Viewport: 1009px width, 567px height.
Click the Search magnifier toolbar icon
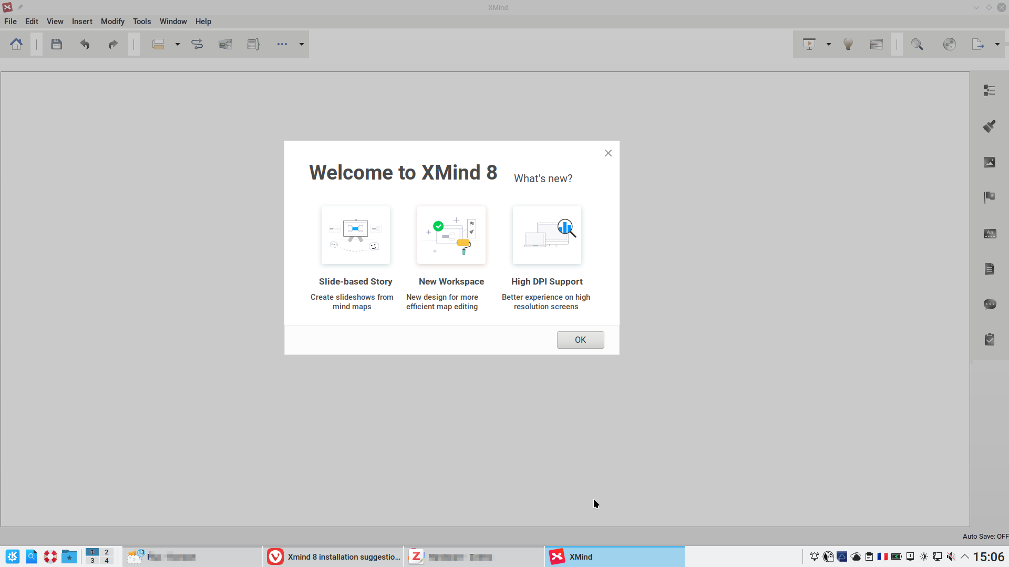(917, 44)
